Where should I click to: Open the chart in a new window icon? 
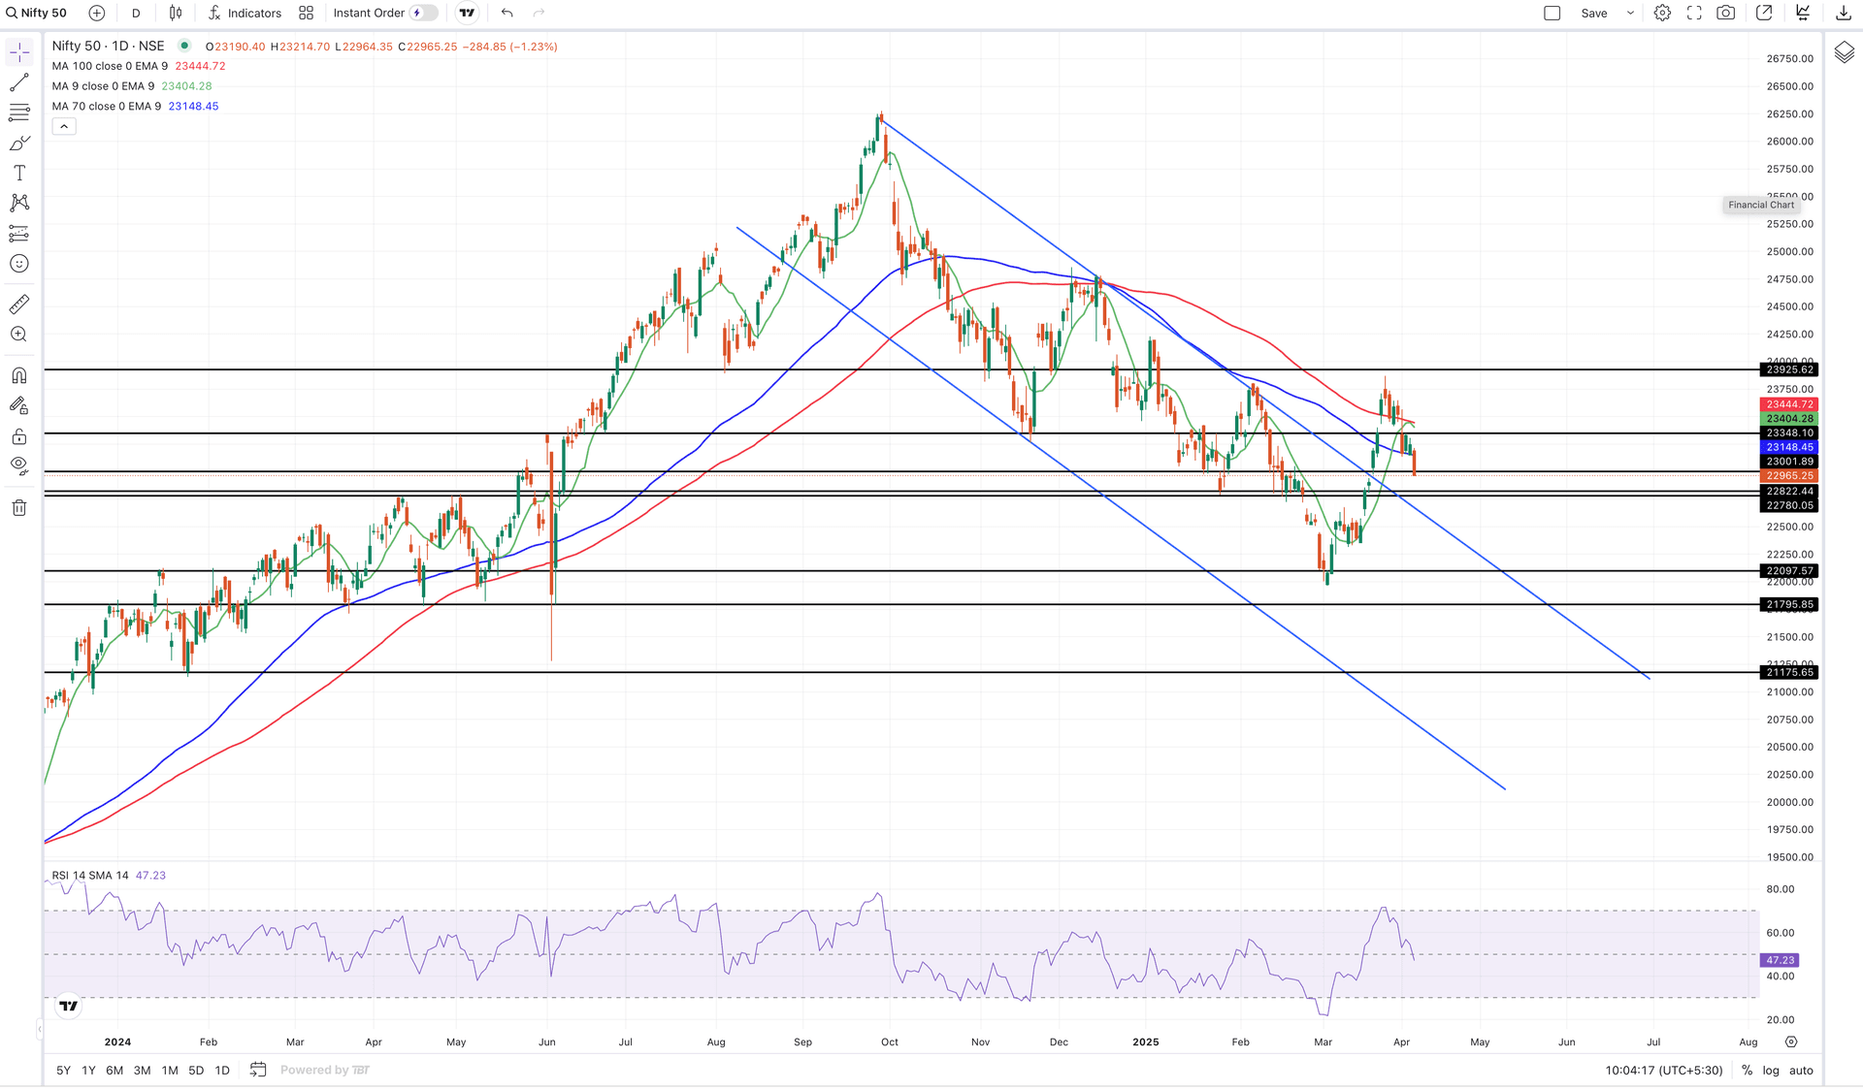click(x=1765, y=14)
